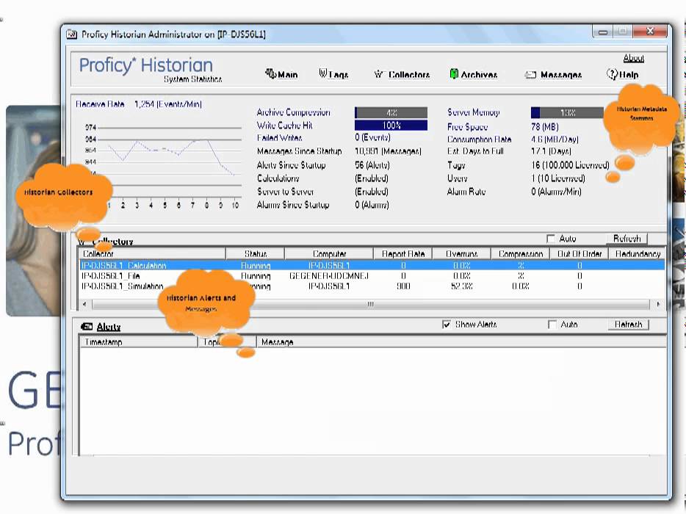Click the GEGENER-UDCMNEJ computer cell
This screenshot has height=514, width=686.
[329, 276]
